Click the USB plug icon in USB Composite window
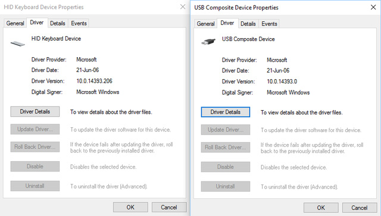381x216 pixels. point(208,42)
